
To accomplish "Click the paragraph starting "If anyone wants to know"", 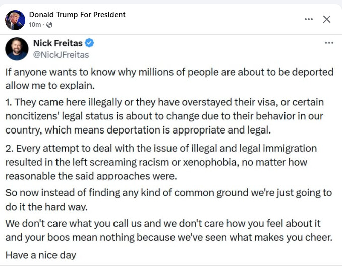I will click(169, 77).
